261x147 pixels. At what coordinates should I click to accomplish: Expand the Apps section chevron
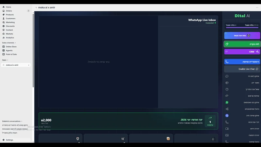(x=8, y=60)
